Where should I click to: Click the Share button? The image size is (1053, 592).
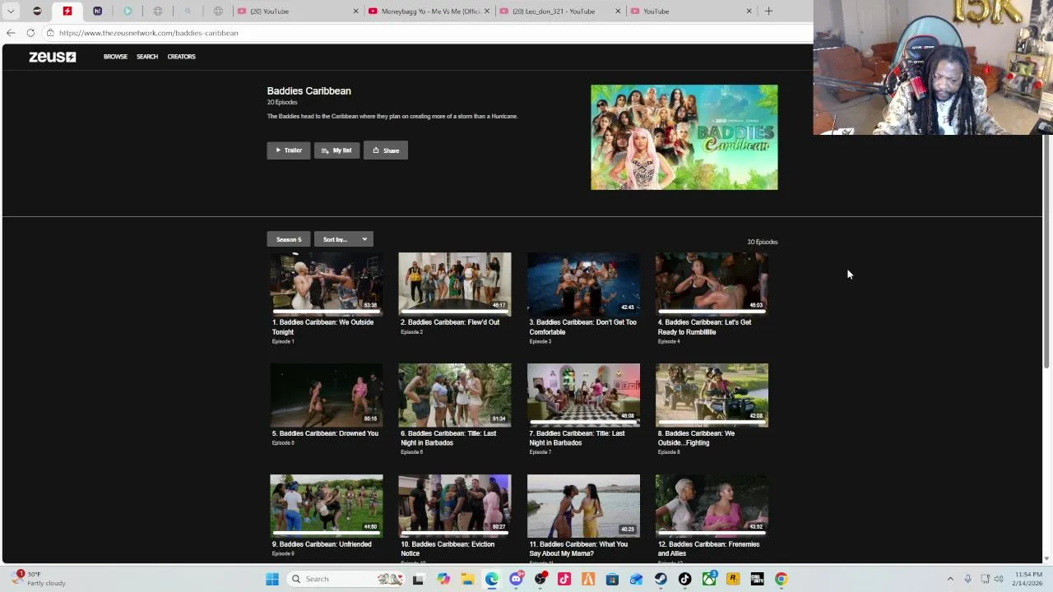(386, 150)
